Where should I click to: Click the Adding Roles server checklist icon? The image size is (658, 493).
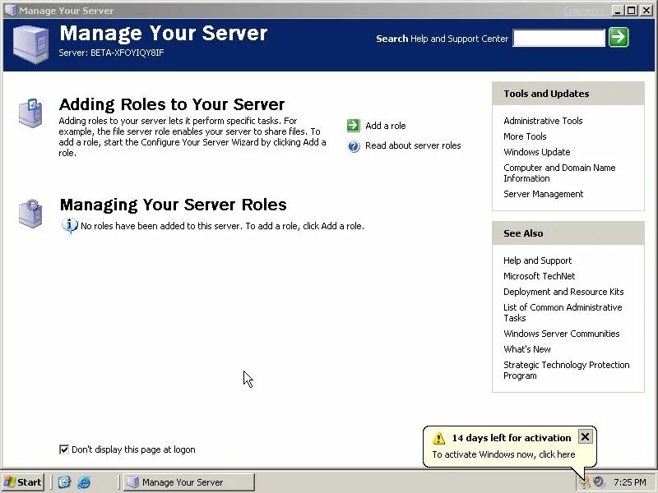(x=30, y=113)
